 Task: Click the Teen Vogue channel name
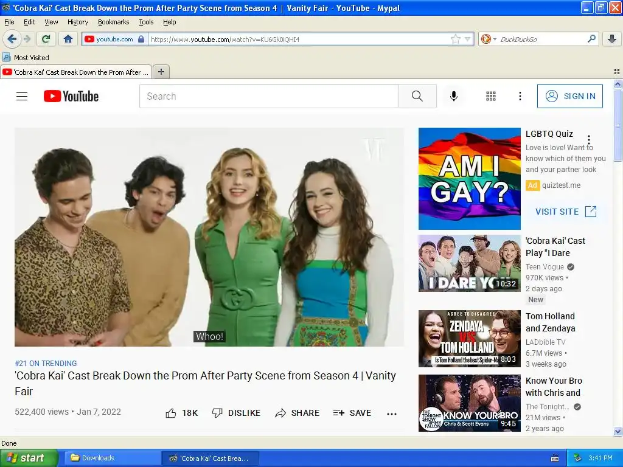(x=545, y=267)
